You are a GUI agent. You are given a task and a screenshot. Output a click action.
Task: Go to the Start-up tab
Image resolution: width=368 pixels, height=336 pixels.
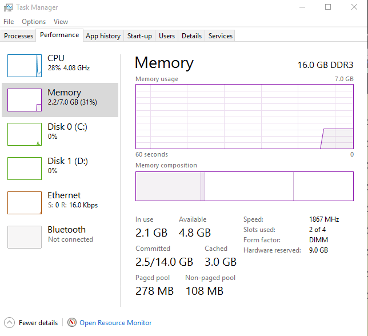coord(139,36)
